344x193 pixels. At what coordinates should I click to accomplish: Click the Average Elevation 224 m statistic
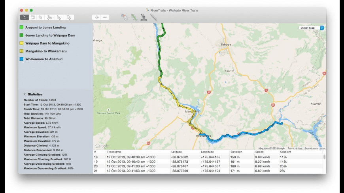(x=41, y=132)
